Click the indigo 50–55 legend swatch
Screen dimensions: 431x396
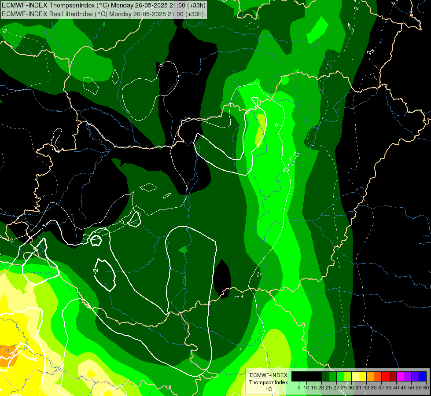[x=415, y=376]
